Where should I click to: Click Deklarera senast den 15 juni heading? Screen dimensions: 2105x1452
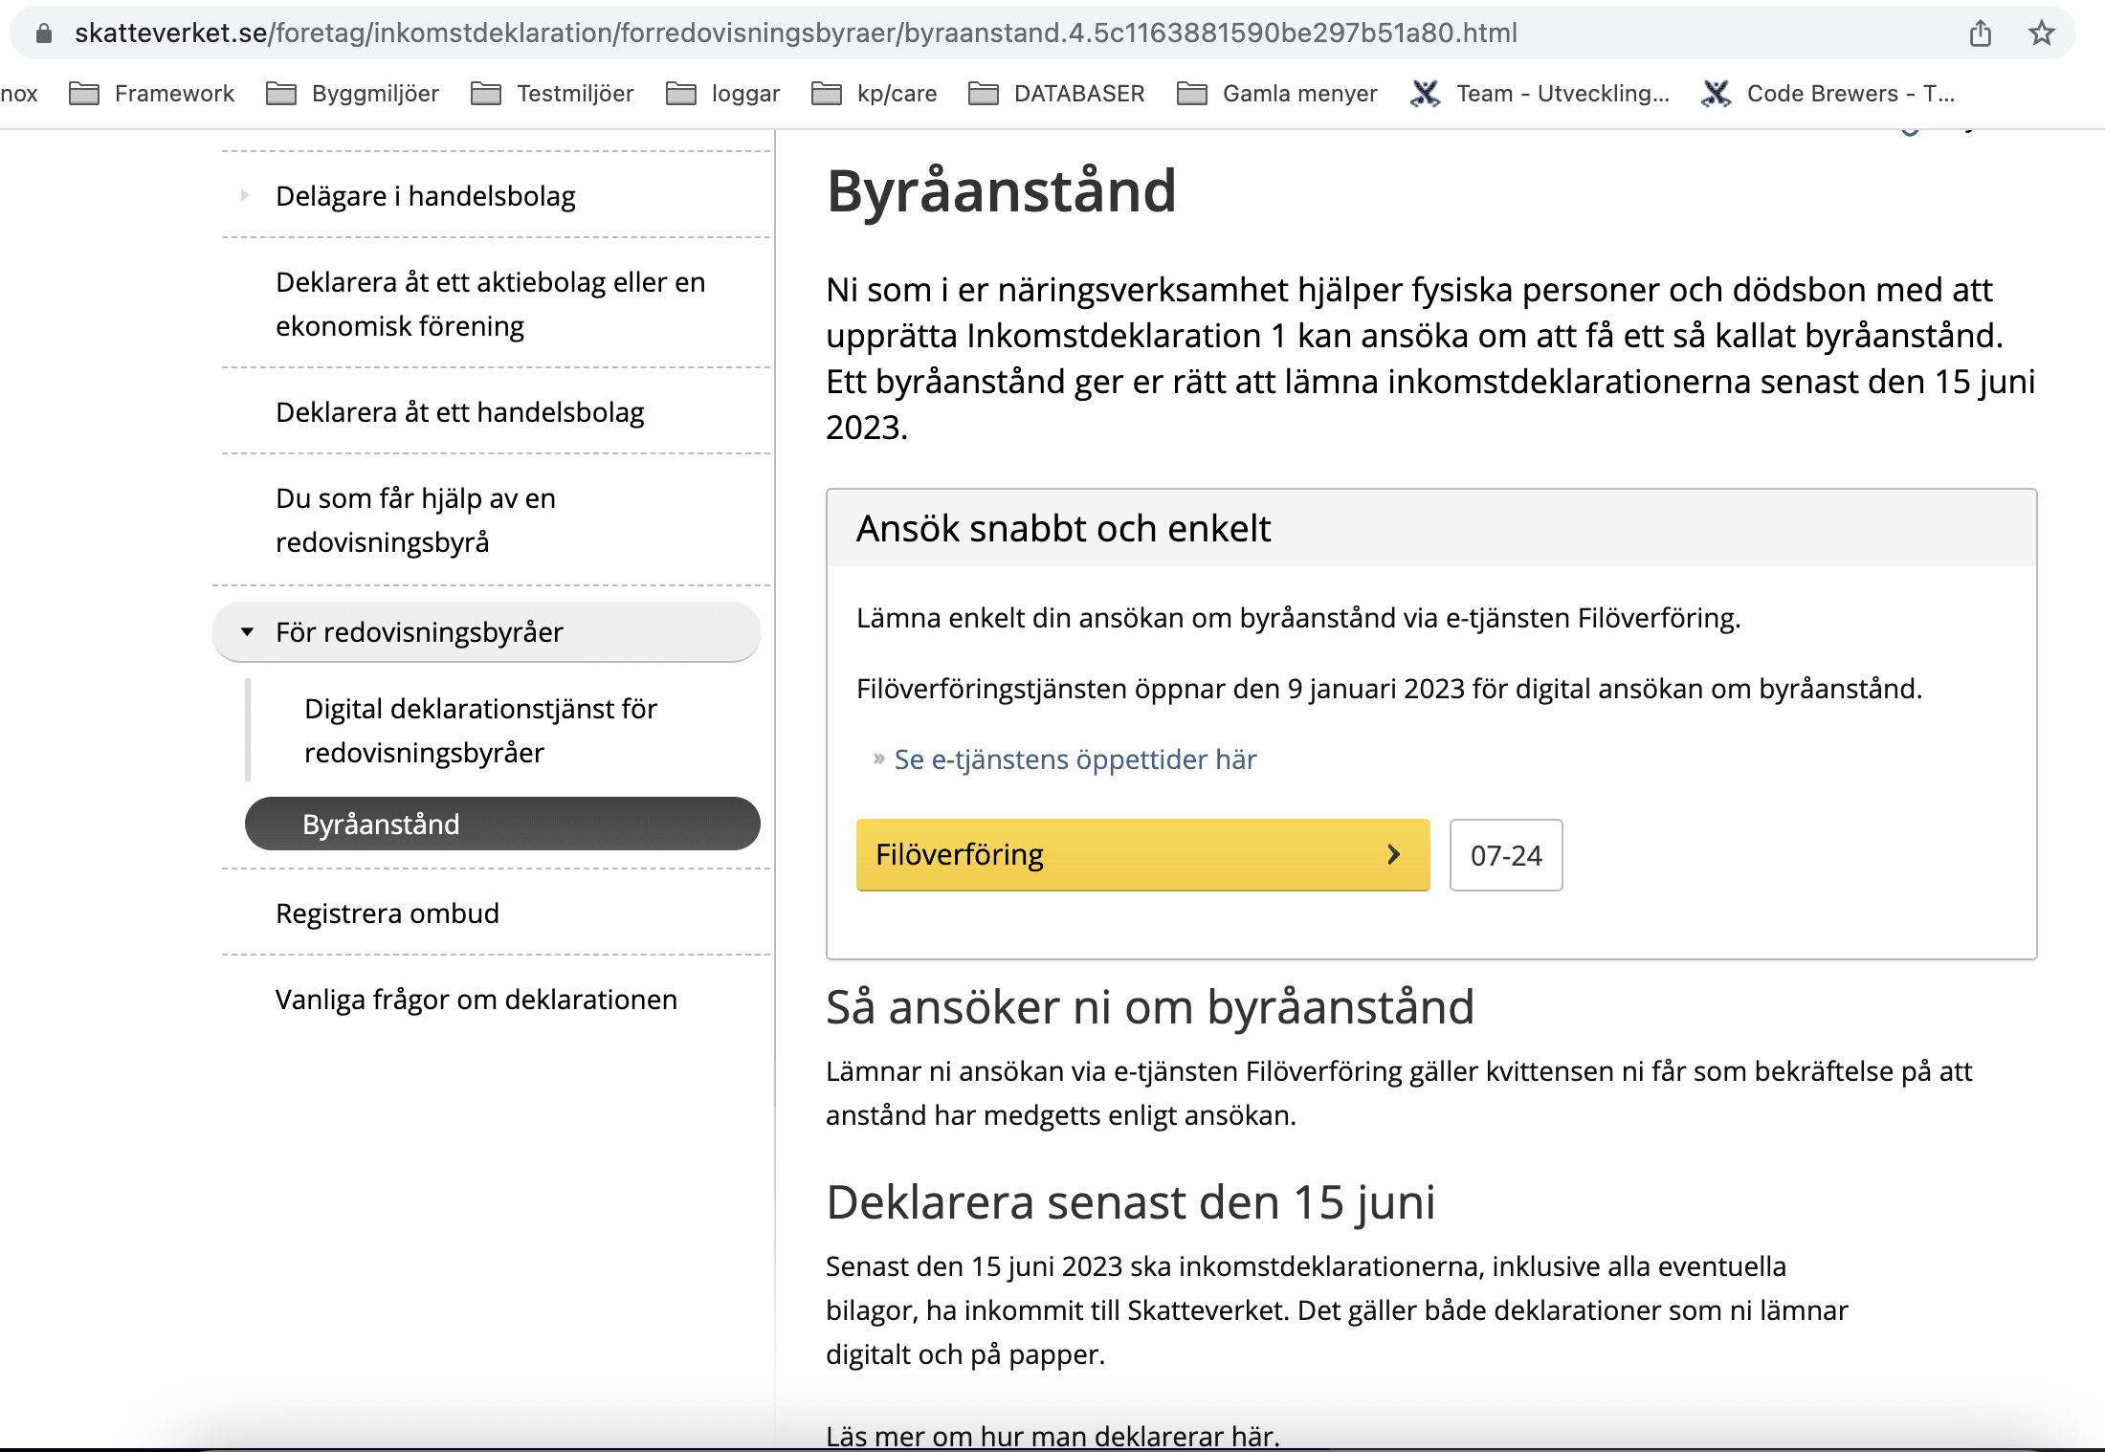(x=1131, y=1202)
